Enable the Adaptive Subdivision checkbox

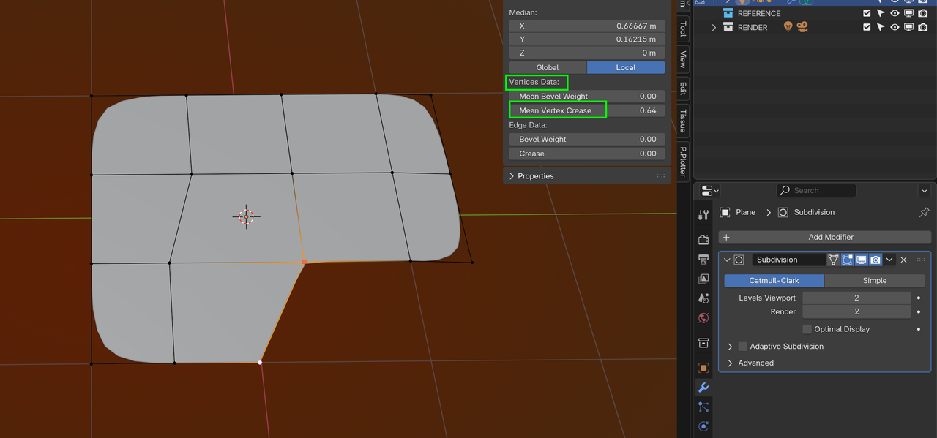[743, 347]
